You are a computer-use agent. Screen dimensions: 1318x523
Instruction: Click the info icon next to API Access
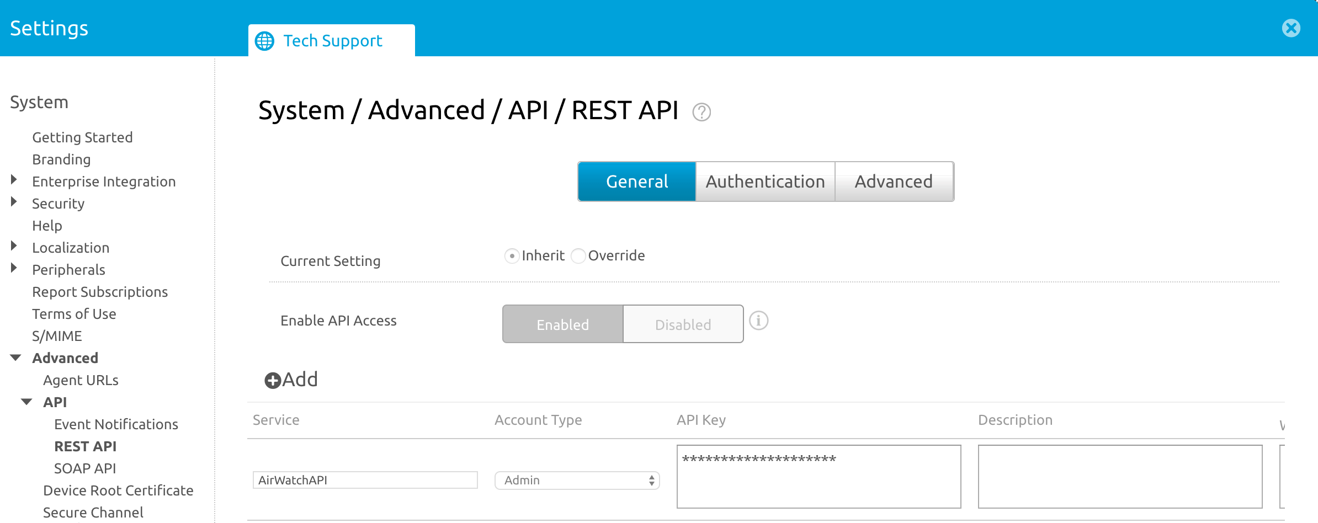click(758, 321)
